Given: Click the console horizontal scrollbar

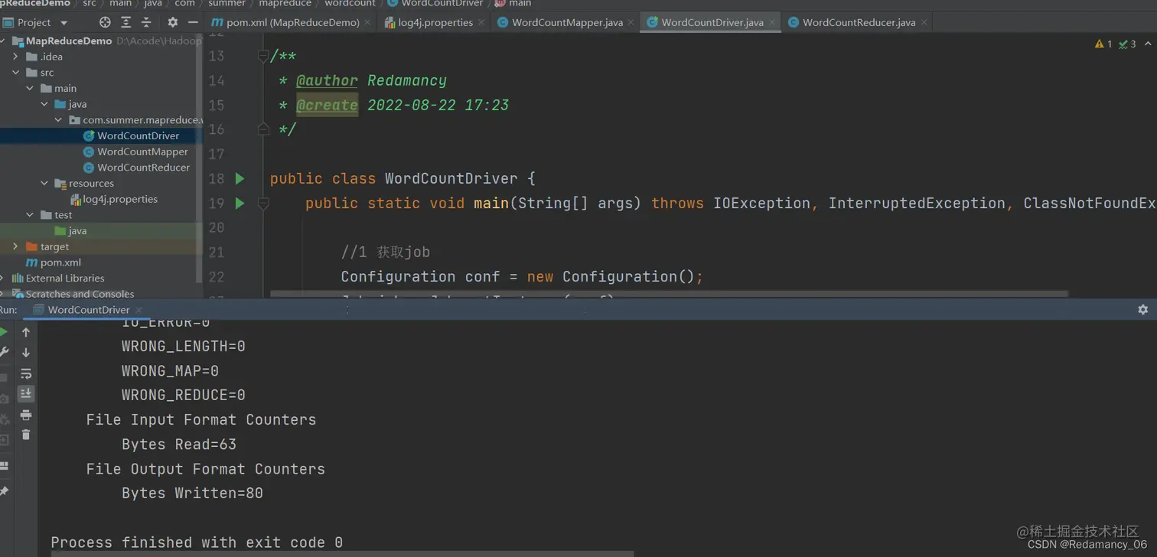Looking at the screenshot, I should [x=342, y=553].
